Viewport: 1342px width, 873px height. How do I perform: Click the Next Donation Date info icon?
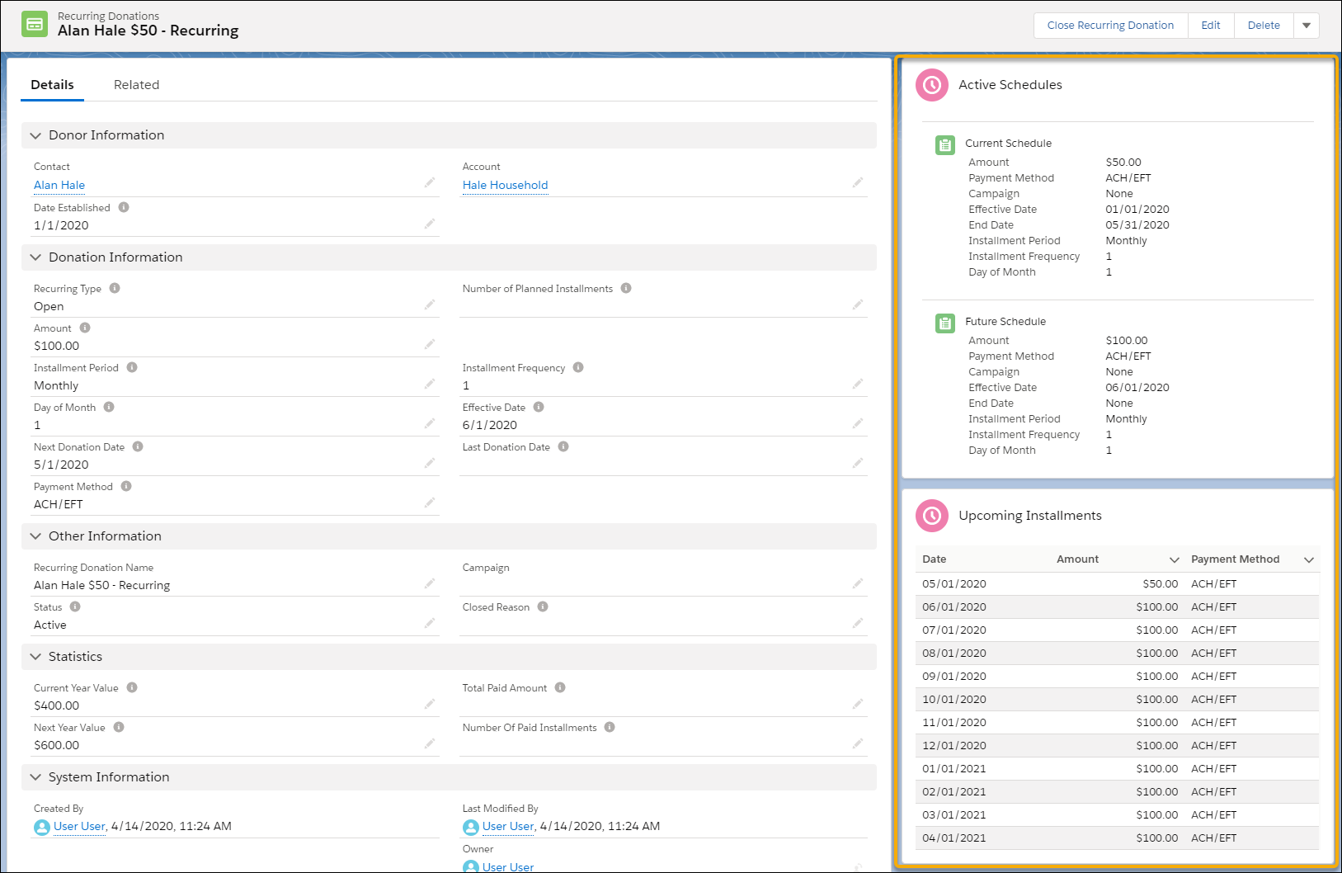point(138,446)
